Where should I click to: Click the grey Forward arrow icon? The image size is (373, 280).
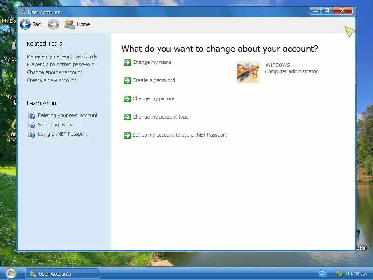[54, 24]
